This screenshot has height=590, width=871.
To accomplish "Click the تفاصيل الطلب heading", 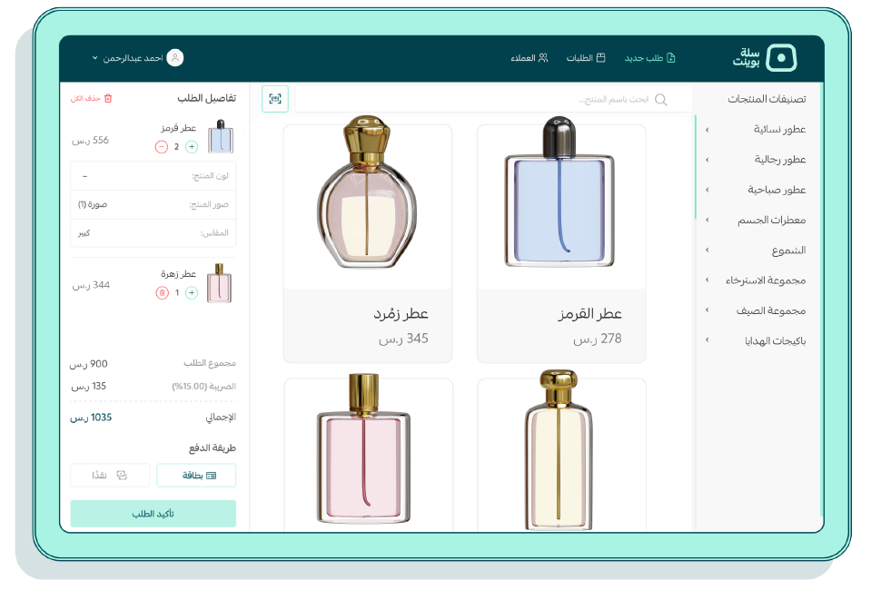I will [207, 98].
